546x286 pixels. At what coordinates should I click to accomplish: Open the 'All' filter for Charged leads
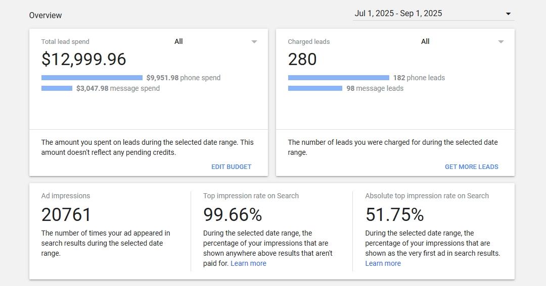[x=425, y=41]
